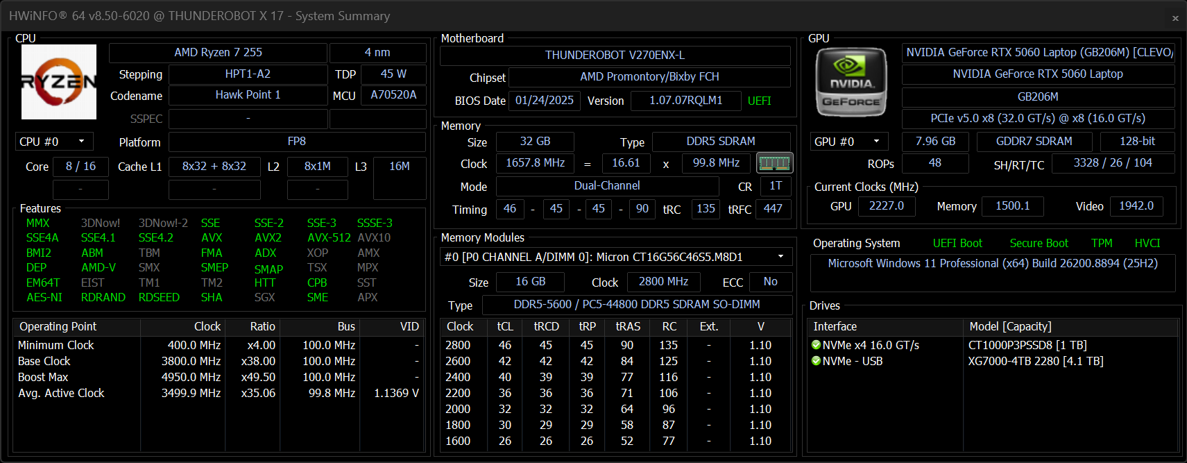
Task: Click the 128-bit bus width
Action: tap(1138, 142)
